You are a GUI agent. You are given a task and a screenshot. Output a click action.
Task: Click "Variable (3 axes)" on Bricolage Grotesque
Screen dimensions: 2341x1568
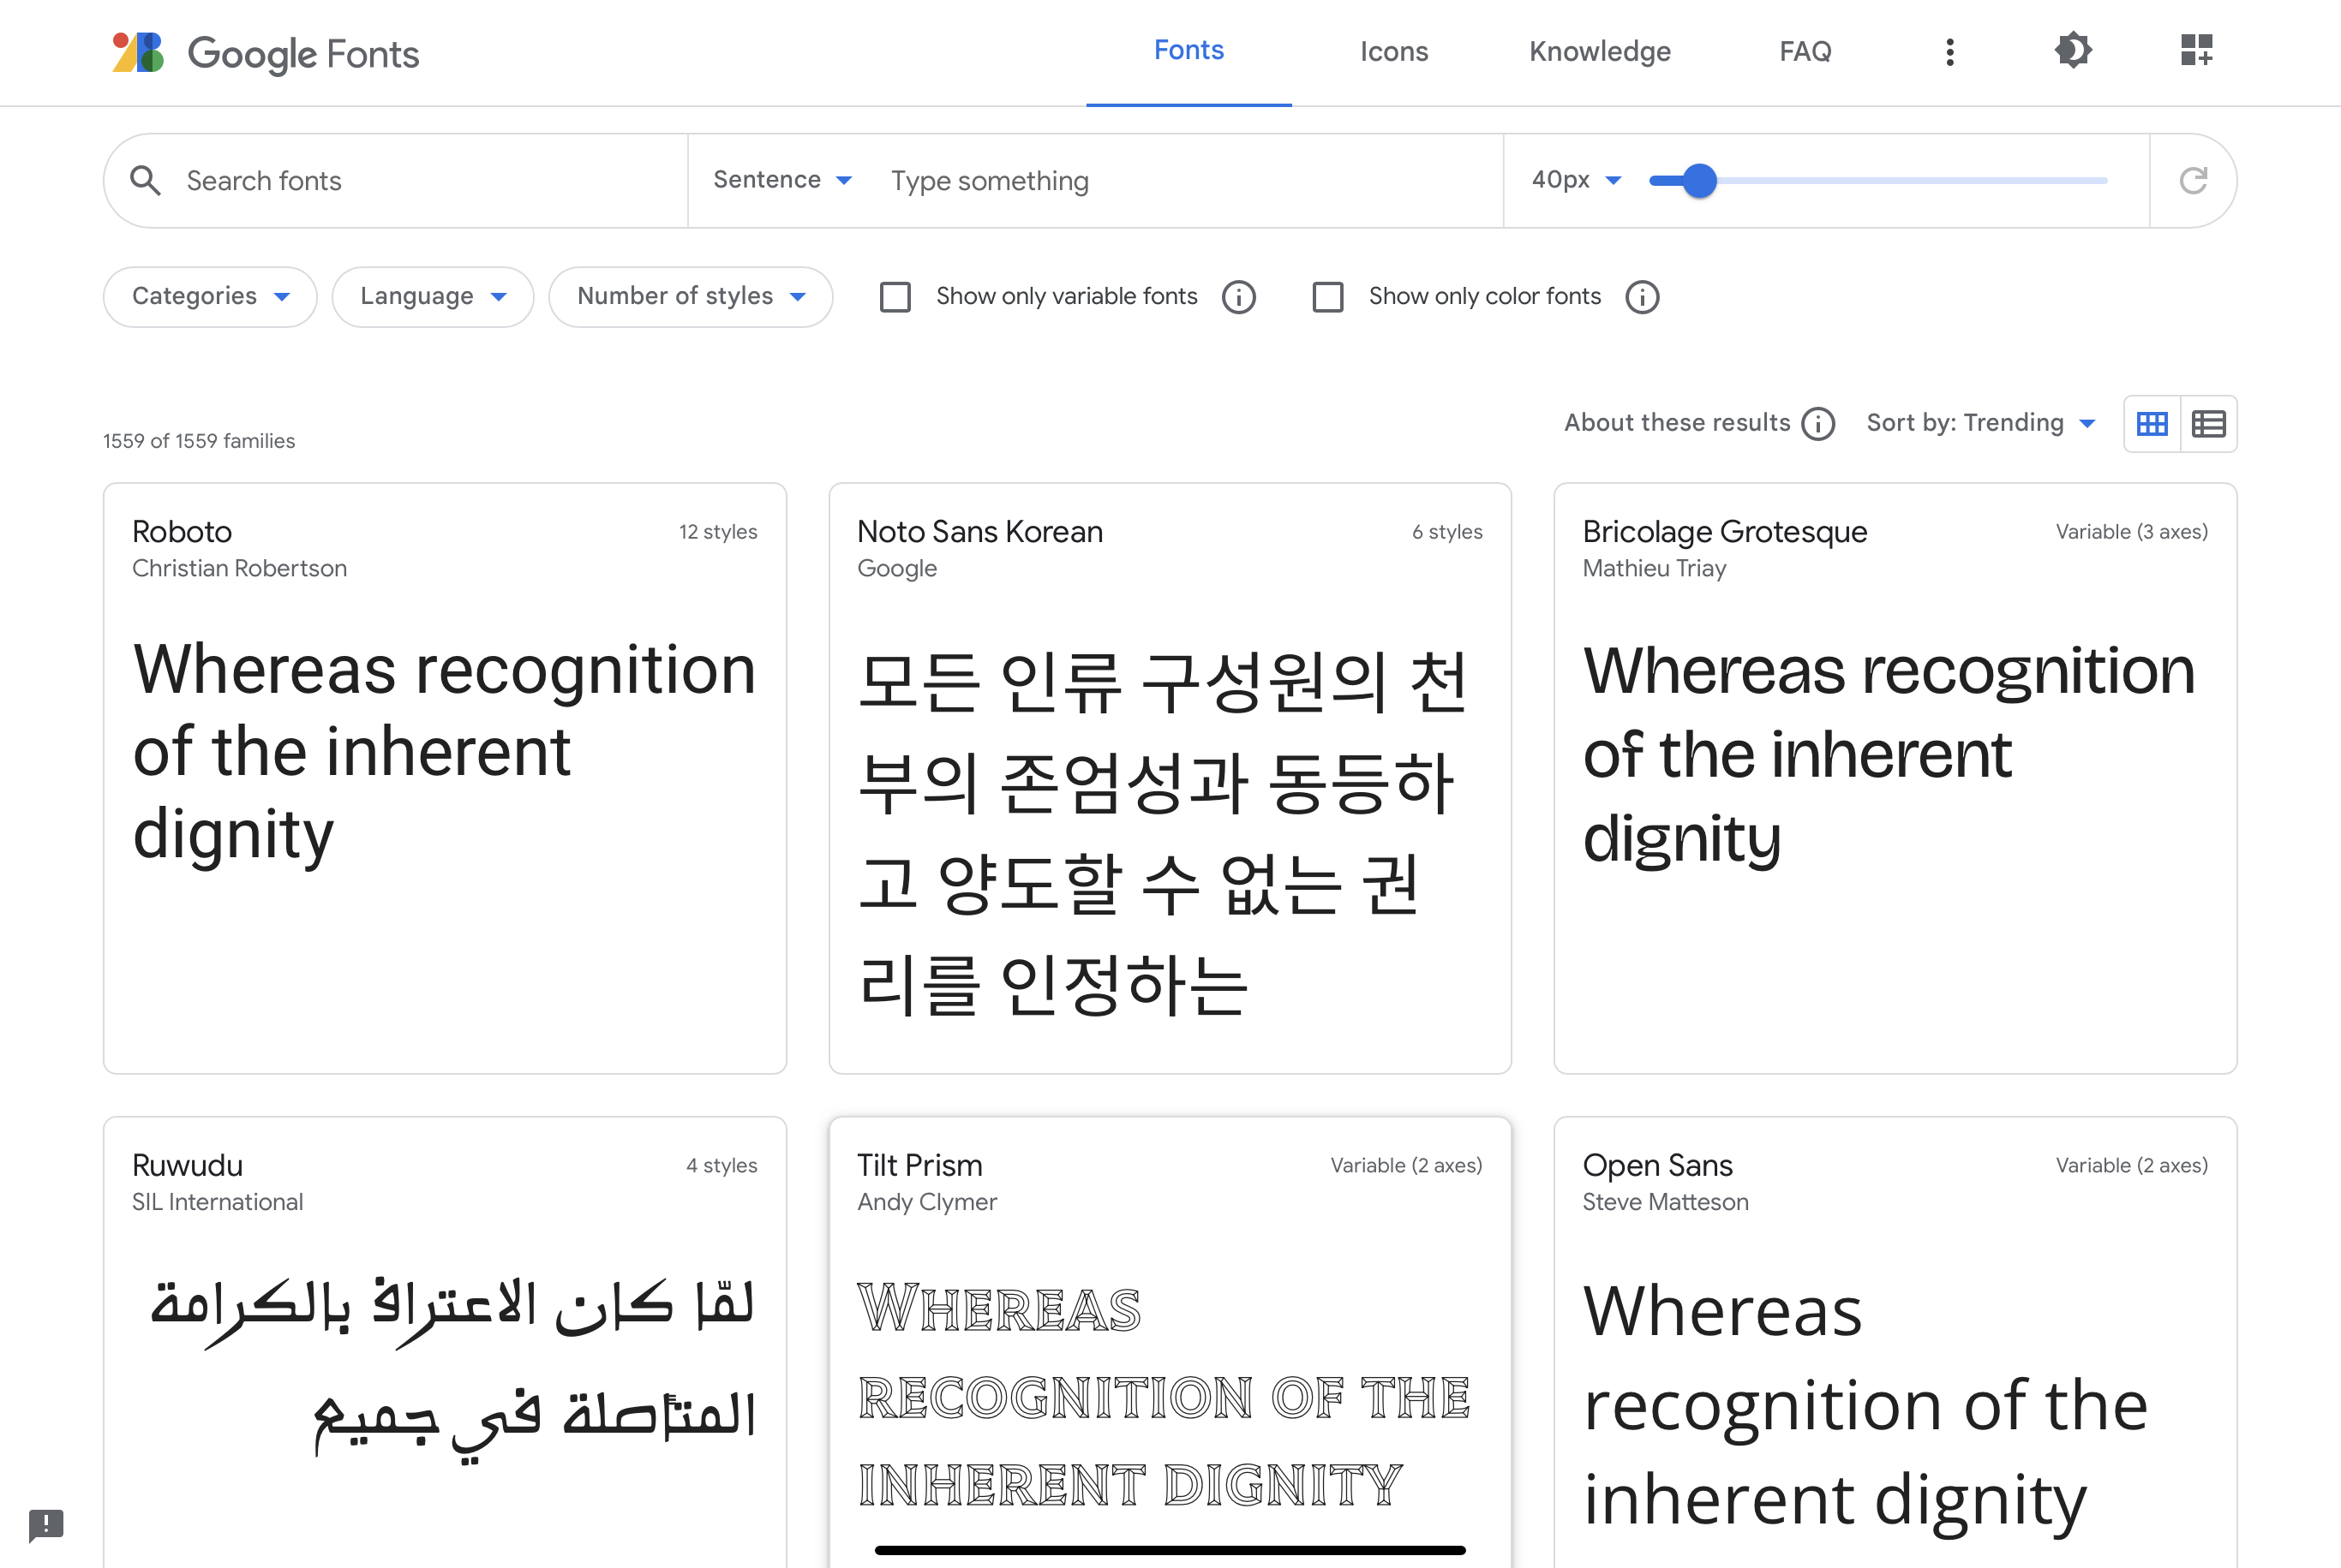[2131, 532]
